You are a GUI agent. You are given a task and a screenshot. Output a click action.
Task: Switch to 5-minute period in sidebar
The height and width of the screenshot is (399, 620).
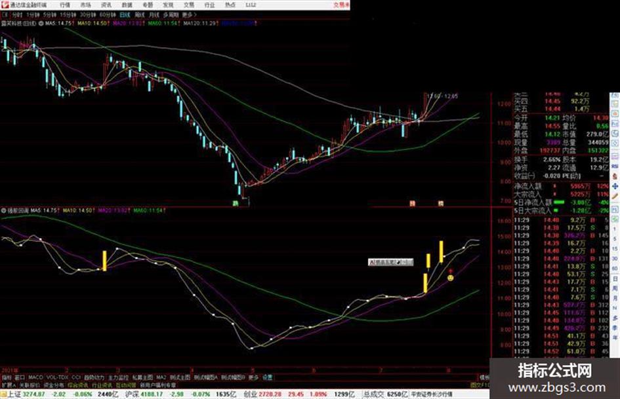615,239
